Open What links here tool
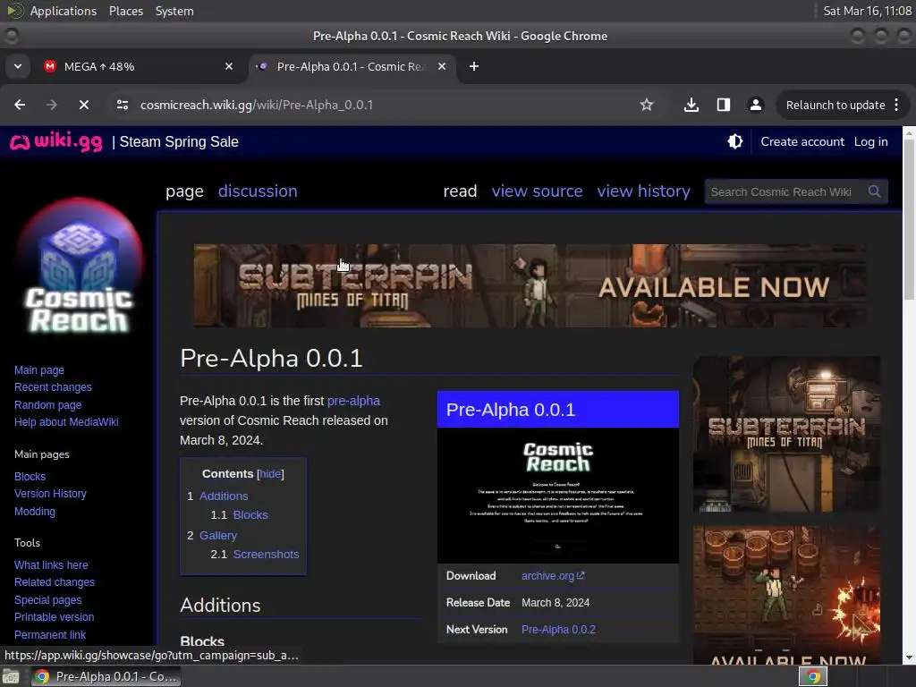 click(51, 565)
